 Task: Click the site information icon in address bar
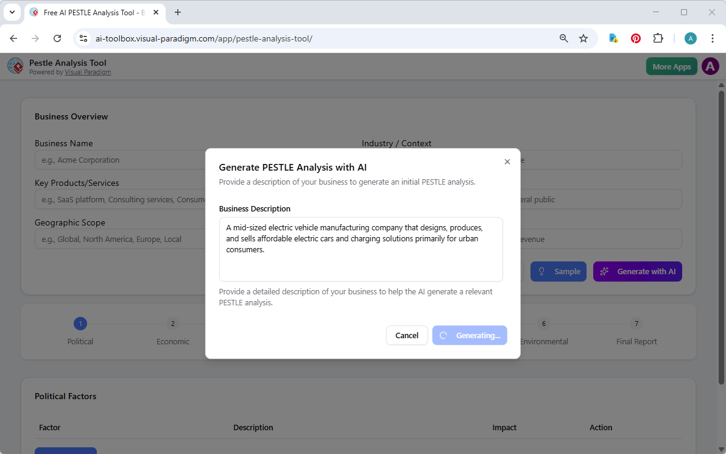pos(83,38)
